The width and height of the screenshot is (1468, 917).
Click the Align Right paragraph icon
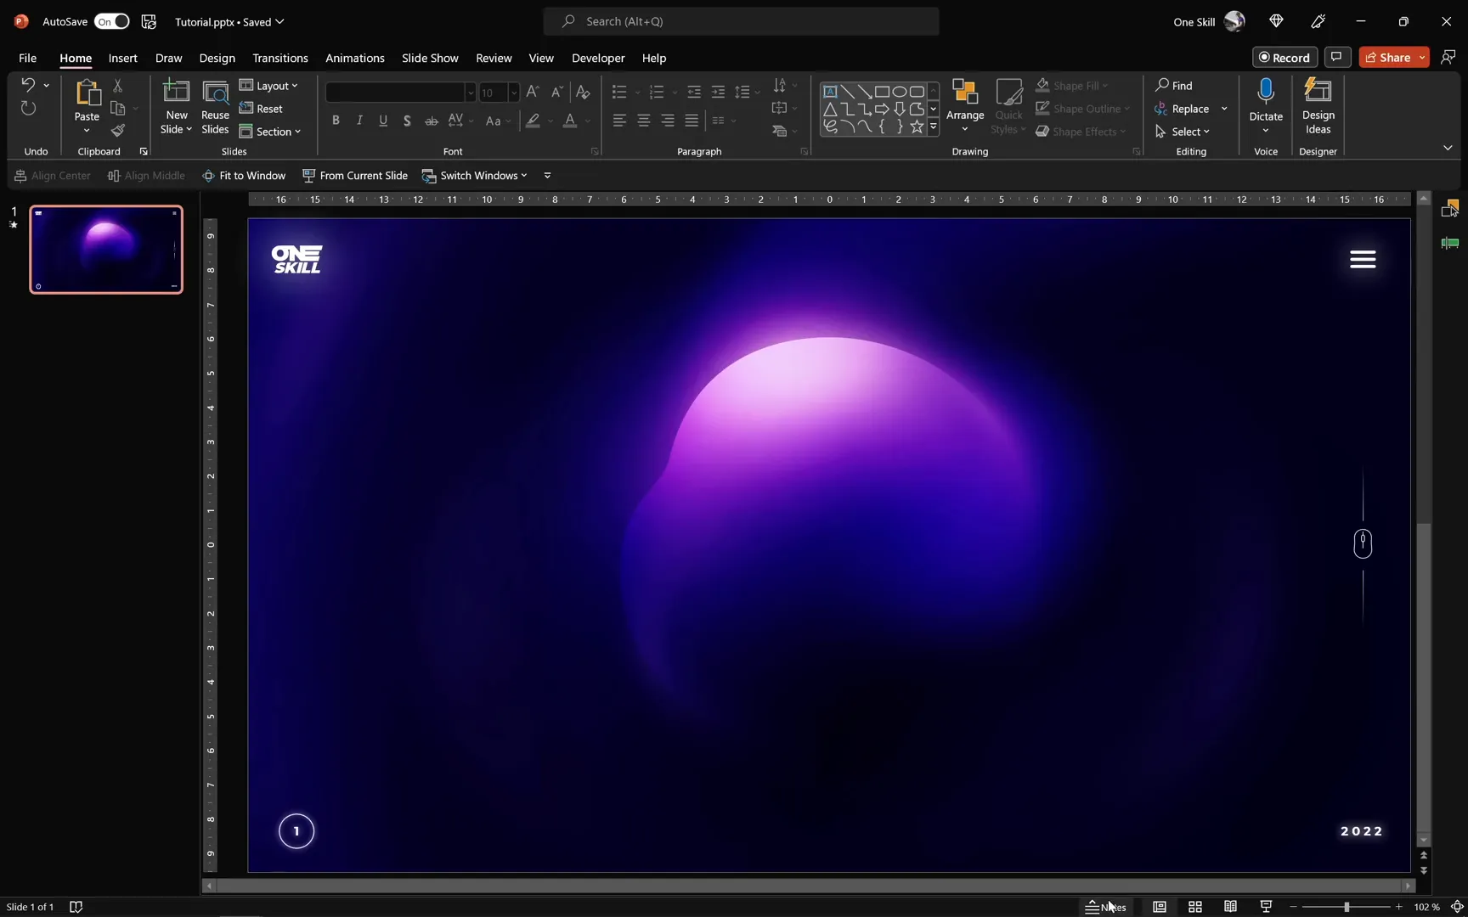coord(668,121)
